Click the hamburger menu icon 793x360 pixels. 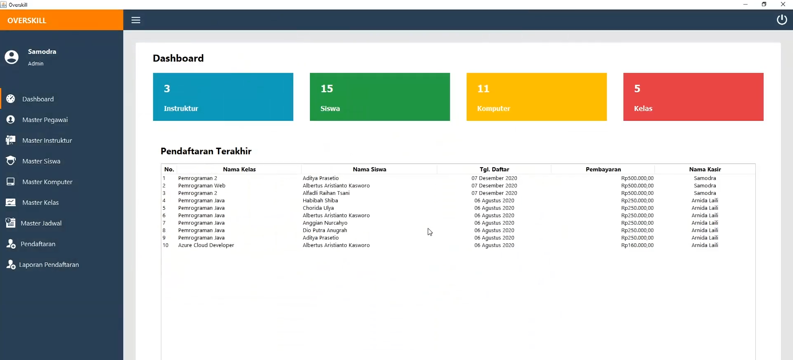pyautogui.click(x=136, y=20)
